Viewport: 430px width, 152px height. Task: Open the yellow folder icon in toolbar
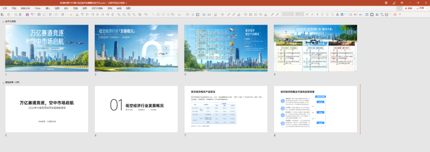[x=71, y=15]
